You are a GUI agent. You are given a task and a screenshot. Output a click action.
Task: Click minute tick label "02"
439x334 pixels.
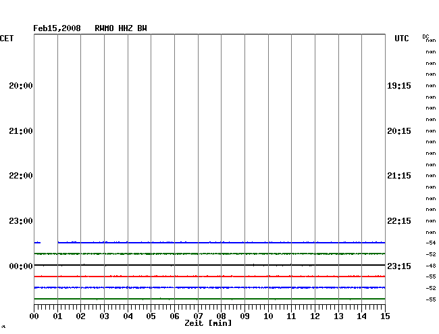80,316
